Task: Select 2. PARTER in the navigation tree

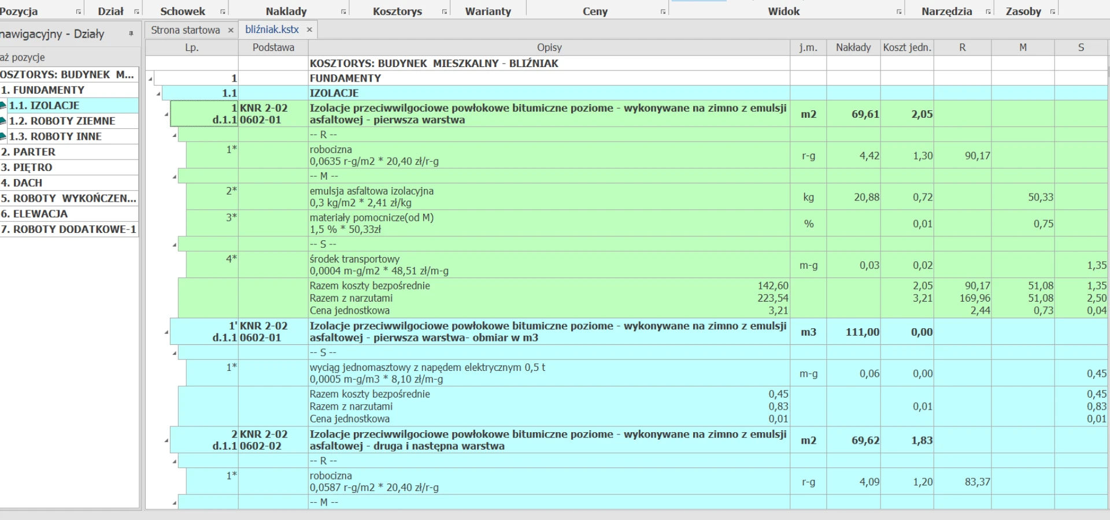Action: coord(69,152)
